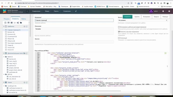Refresh the Чанки section via refresh icon
This screenshot has height=97, width=173.
(x=26, y=82)
